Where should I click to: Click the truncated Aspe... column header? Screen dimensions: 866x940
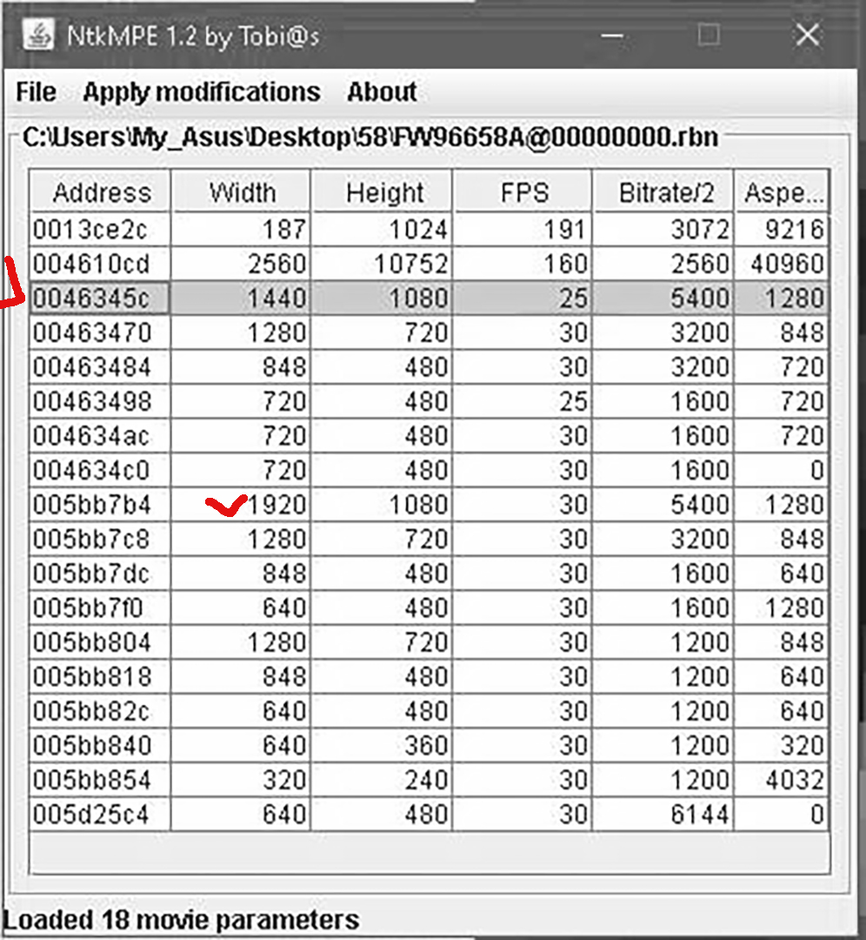click(783, 192)
